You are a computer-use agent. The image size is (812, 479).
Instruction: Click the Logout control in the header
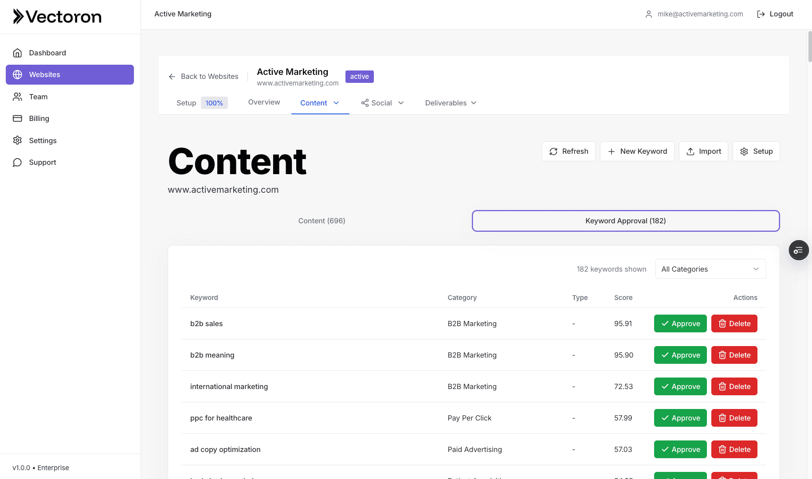click(x=775, y=14)
